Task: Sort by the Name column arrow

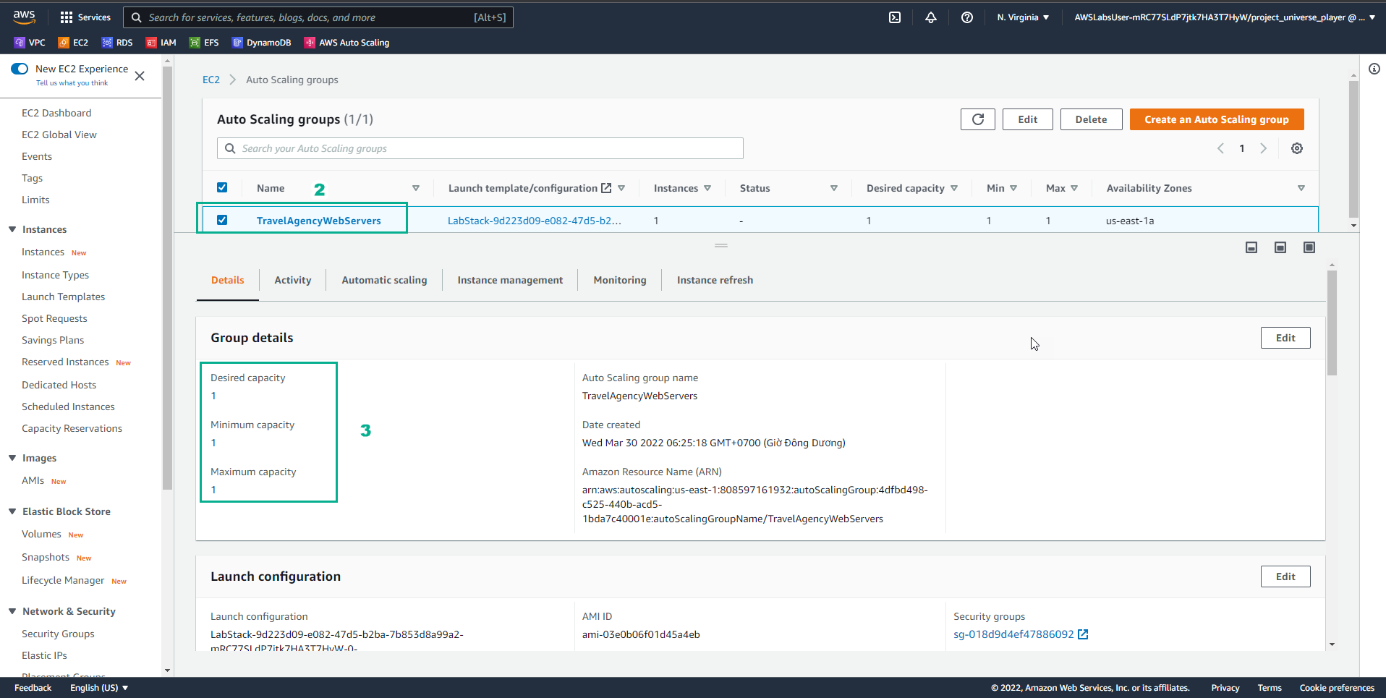Action: pos(416,188)
